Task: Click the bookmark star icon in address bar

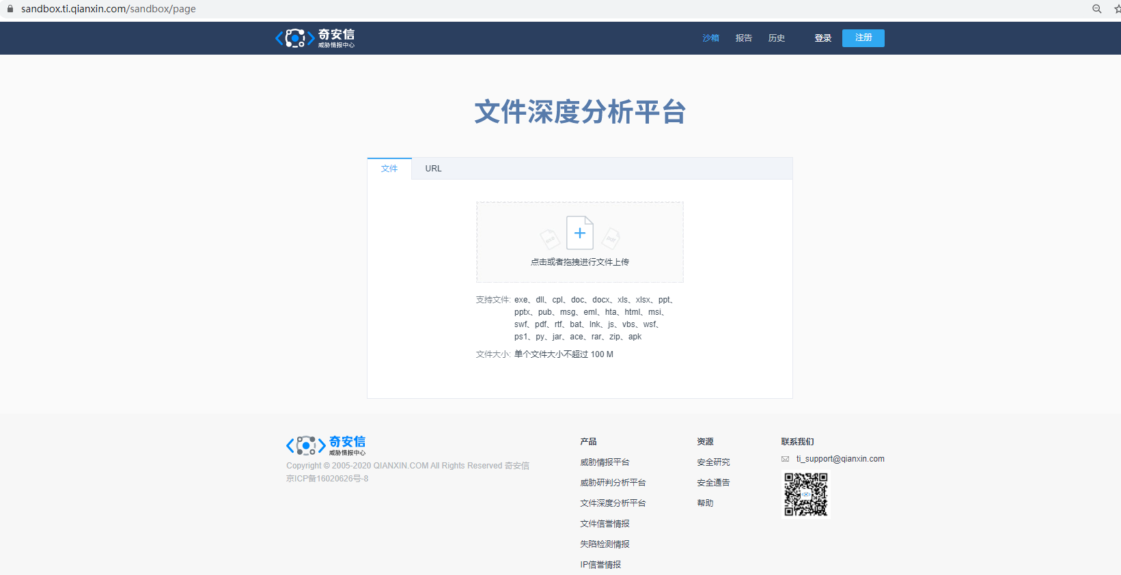Action: coord(1117,9)
